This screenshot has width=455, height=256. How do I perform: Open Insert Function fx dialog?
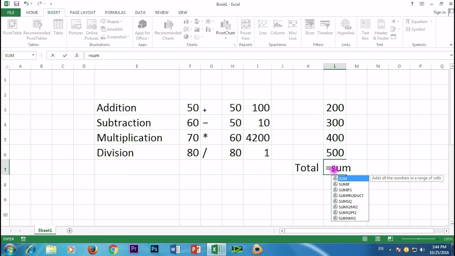(77, 55)
